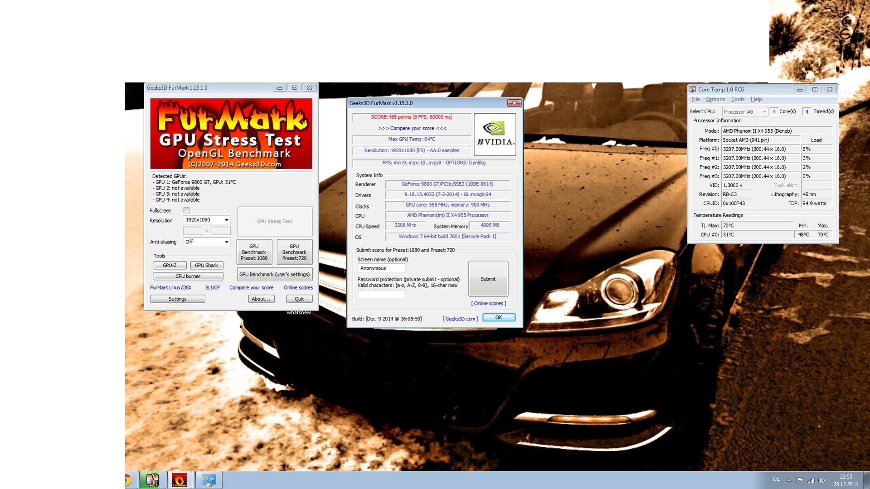Run GPU Benchmark Preset:1080
Screen dimensions: 870x489
254,252
